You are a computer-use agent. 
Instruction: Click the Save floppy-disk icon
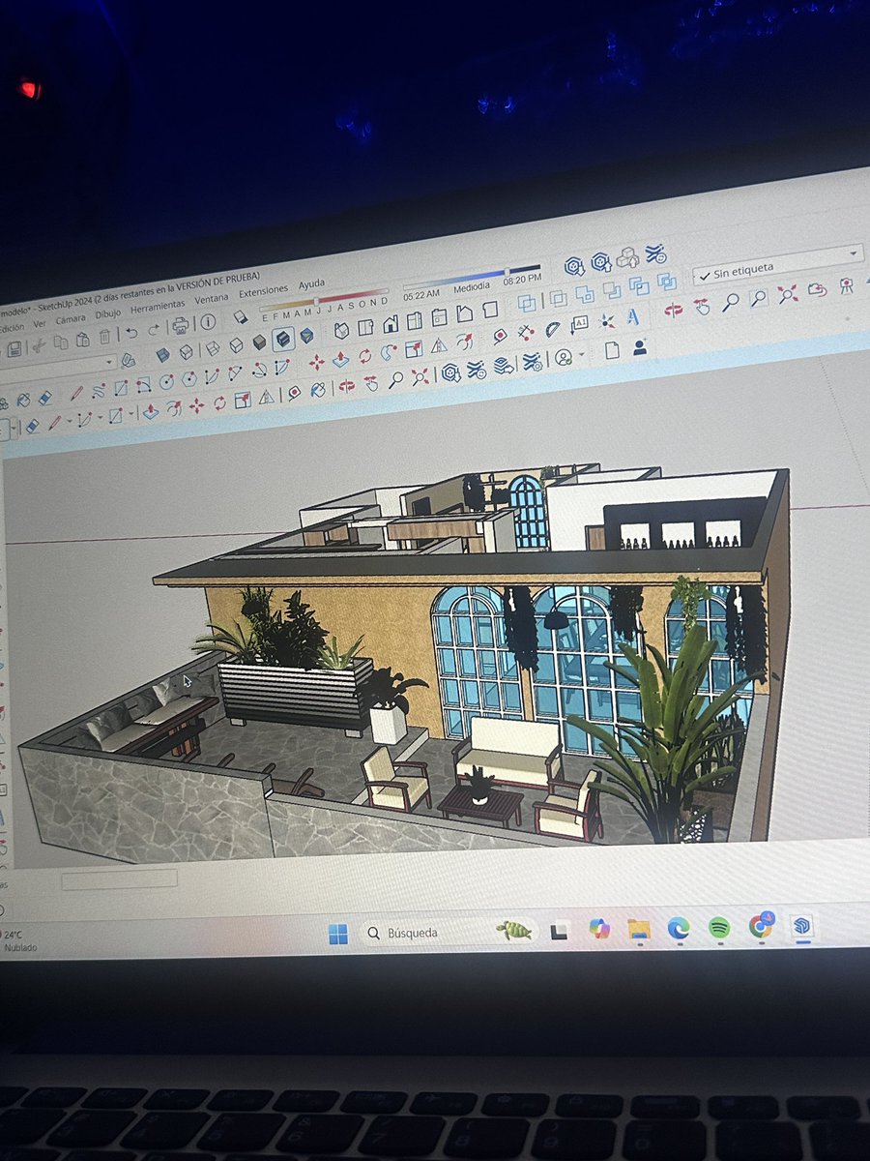click(14, 348)
